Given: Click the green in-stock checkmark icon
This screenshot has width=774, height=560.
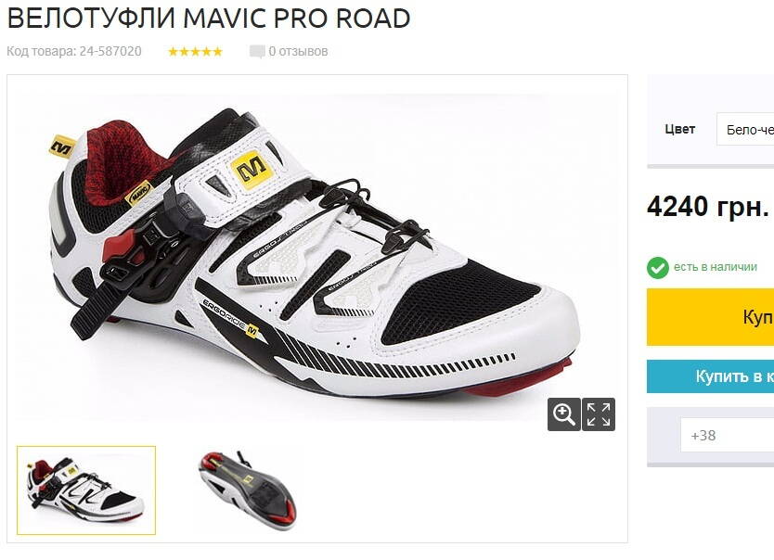Looking at the screenshot, I should pos(657,268).
